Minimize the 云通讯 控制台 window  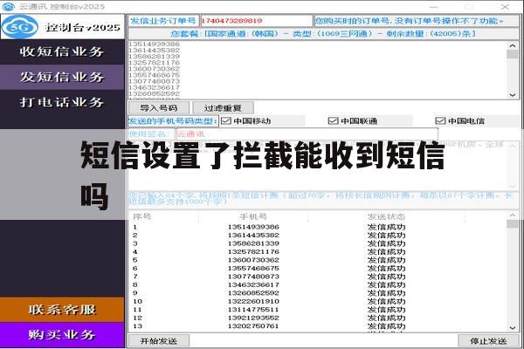434,6
